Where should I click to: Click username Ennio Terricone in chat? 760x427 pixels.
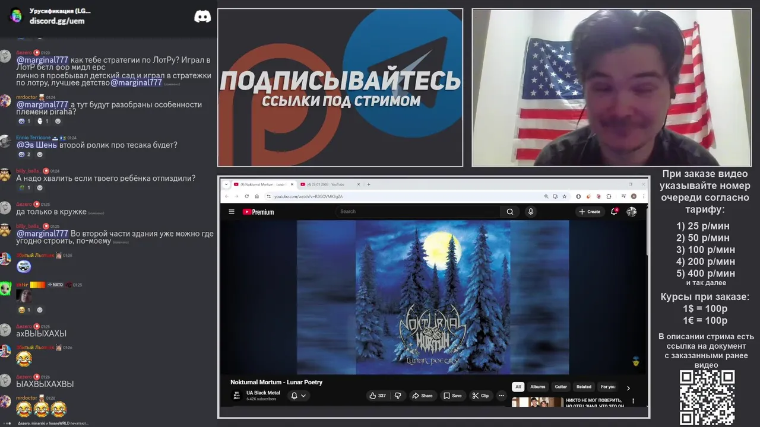tap(33, 138)
